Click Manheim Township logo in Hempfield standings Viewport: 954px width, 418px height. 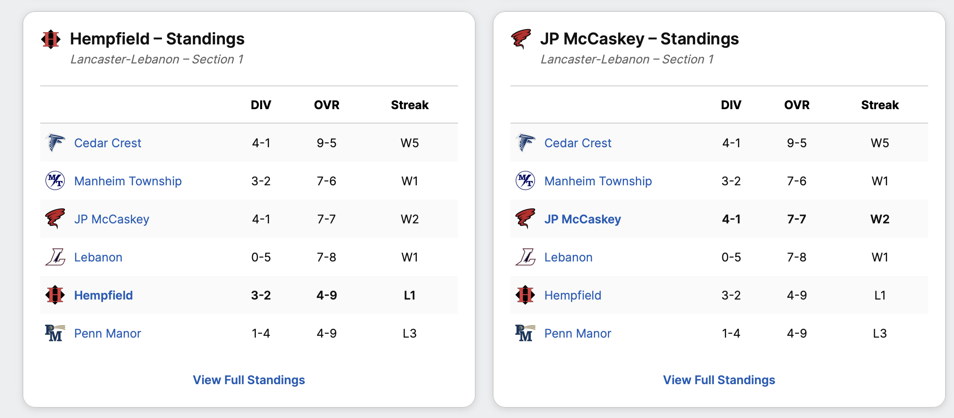pyautogui.click(x=55, y=181)
